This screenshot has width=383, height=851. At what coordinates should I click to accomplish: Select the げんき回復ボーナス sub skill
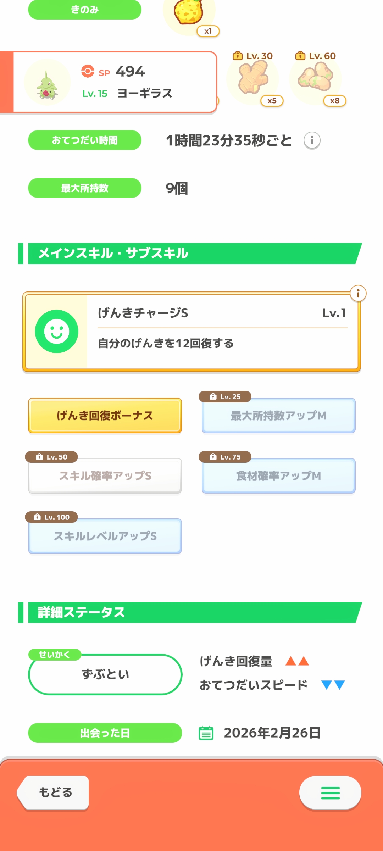[105, 416]
